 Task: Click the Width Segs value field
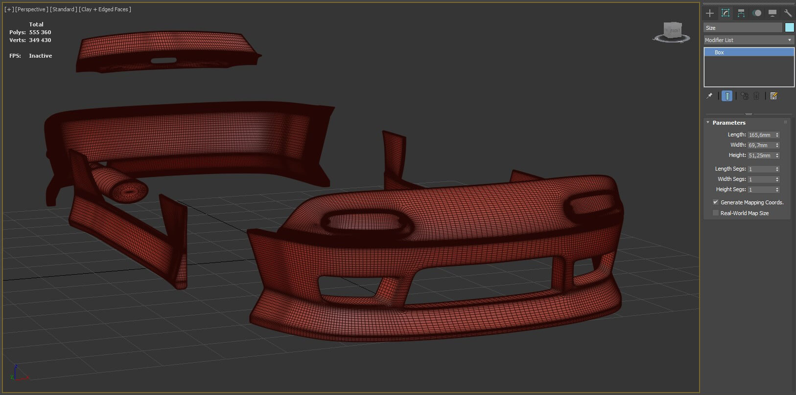[760, 179]
